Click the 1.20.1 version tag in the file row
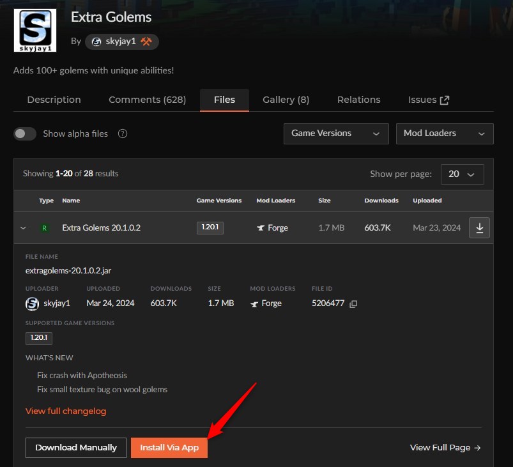Image resolution: width=513 pixels, height=467 pixels. point(210,227)
